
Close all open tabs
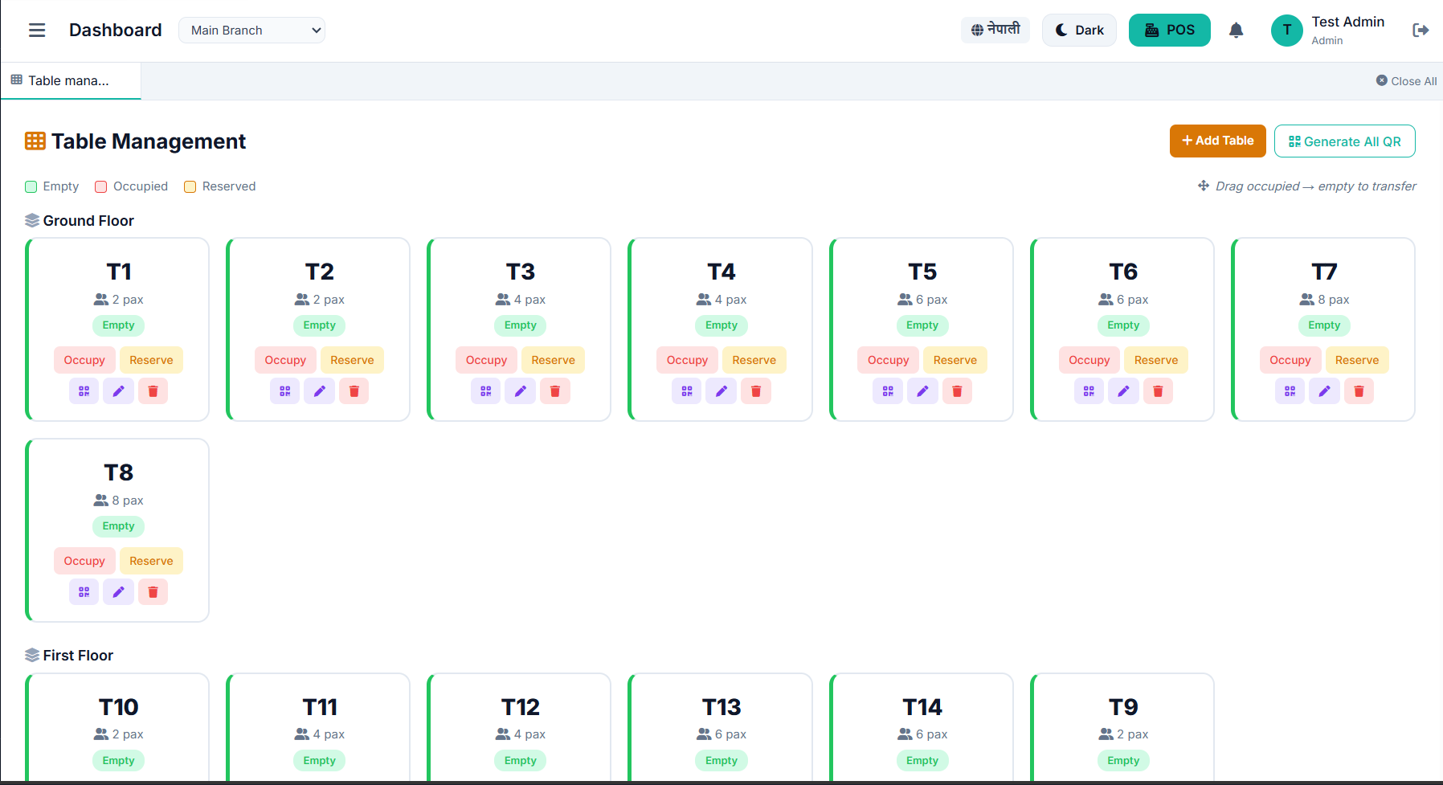click(x=1406, y=81)
